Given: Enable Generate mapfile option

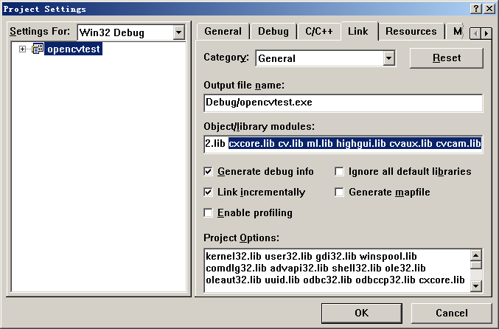Looking at the screenshot, I should (340, 193).
